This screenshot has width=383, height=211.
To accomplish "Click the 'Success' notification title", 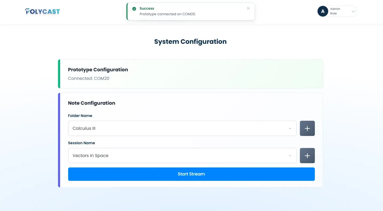I will coord(147,9).
